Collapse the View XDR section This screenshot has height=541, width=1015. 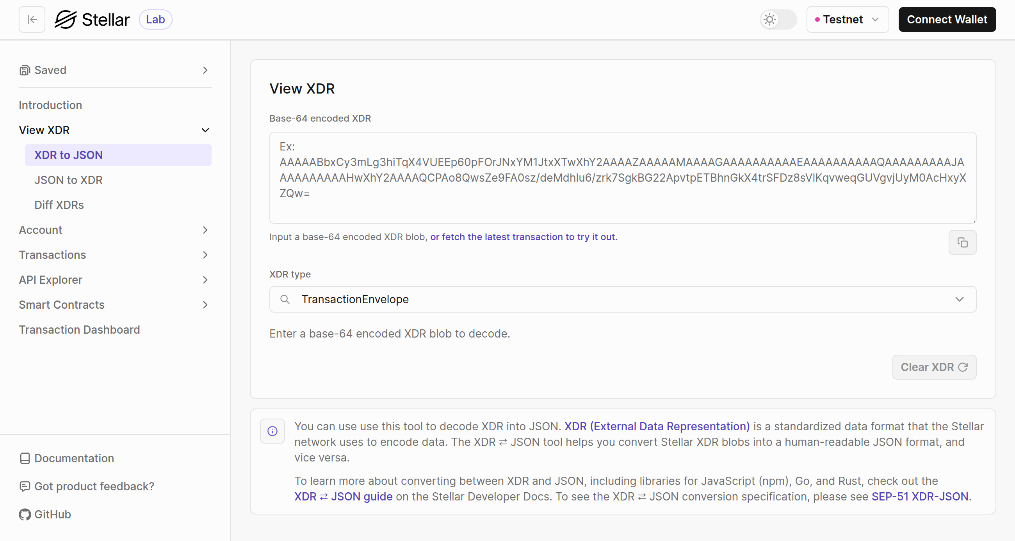pos(205,130)
